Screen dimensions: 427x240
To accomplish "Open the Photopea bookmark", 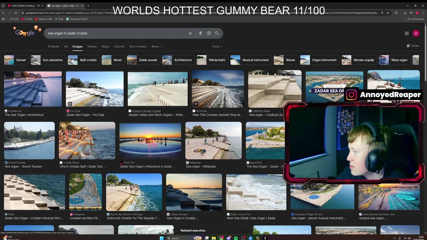I will [77, 19].
